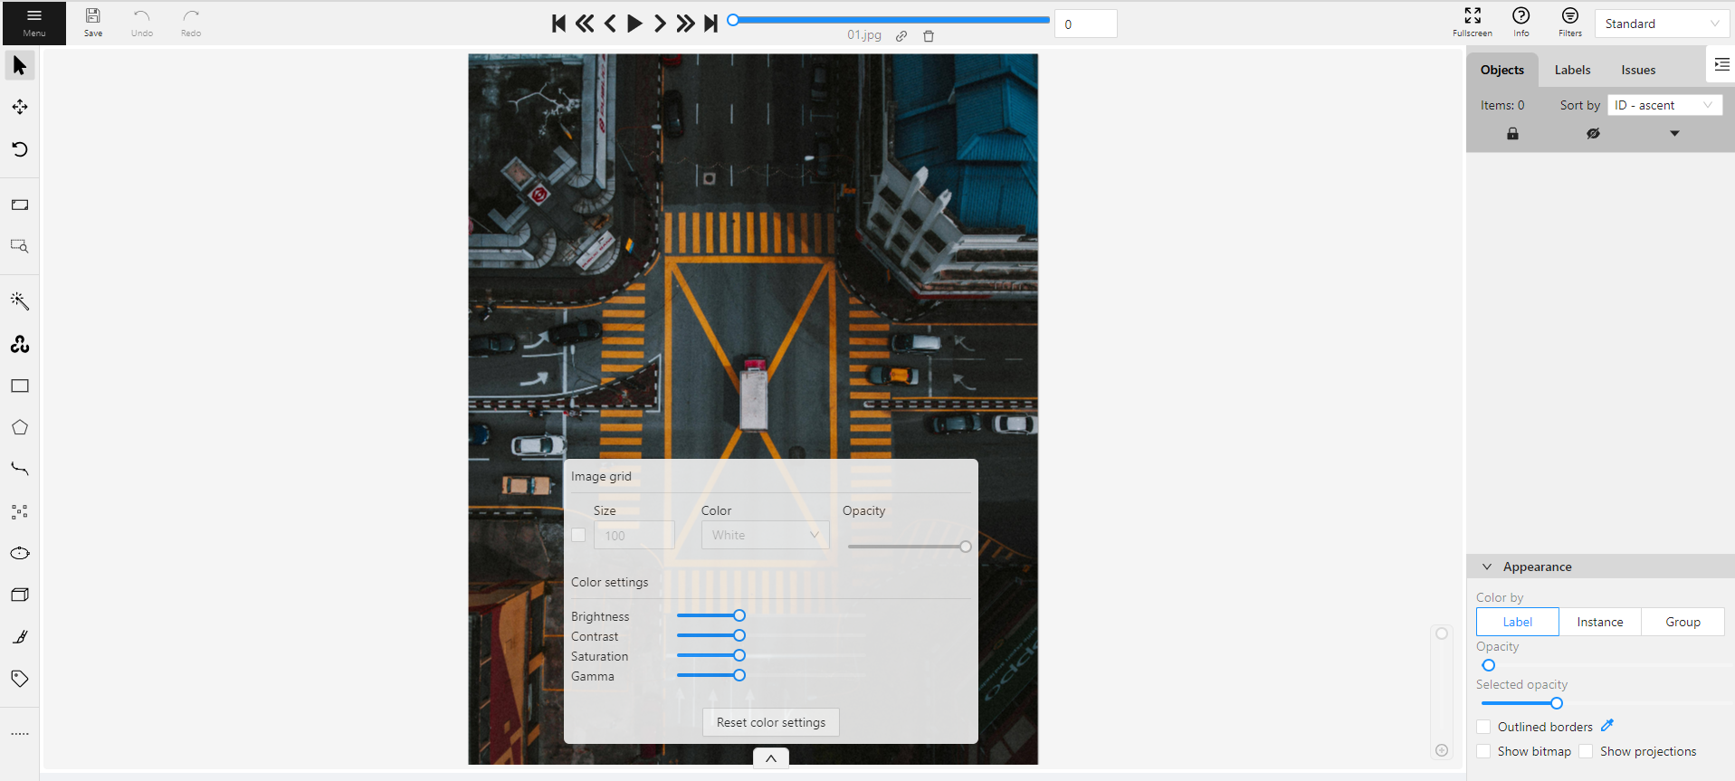1735x781 pixels.
Task: Click the Brightness slider handle
Action: click(739, 615)
